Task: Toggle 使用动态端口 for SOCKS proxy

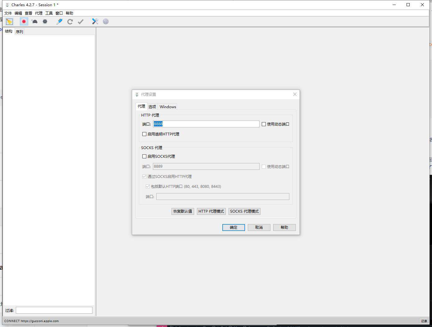Action: 264,166
